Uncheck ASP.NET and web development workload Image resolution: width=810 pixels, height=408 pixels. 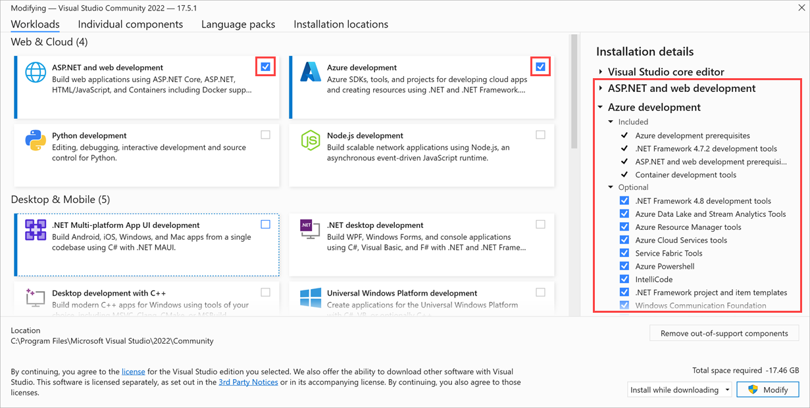click(x=265, y=66)
